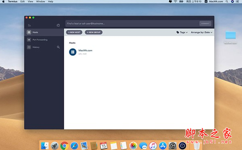Open App Store in the Dock

point(163,146)
